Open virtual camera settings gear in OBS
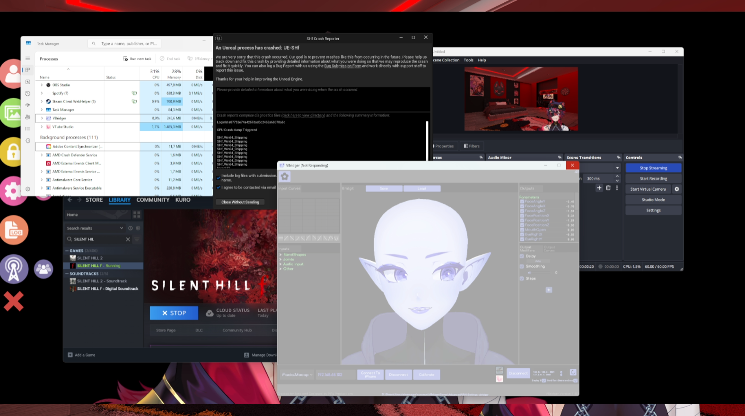 pyautogui.click(x=677, y=189)
